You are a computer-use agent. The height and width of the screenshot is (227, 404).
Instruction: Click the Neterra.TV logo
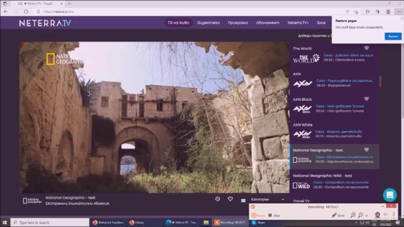(45, 23)
